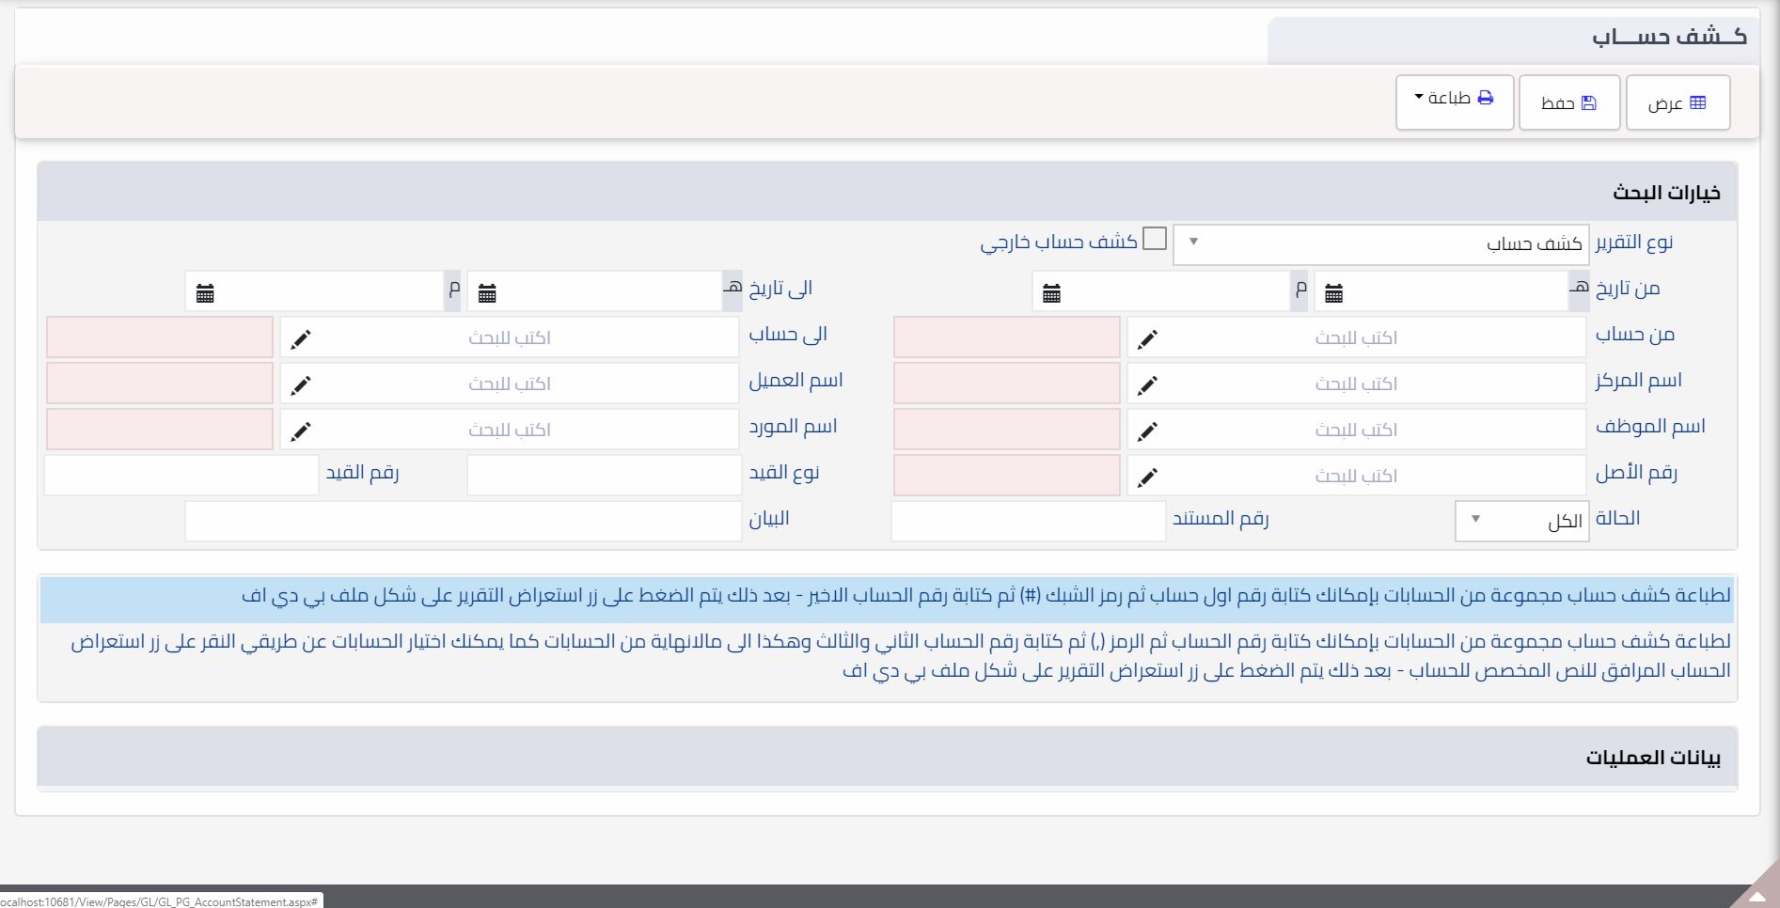Click the خيارات البحث panel header

(888, 192)
